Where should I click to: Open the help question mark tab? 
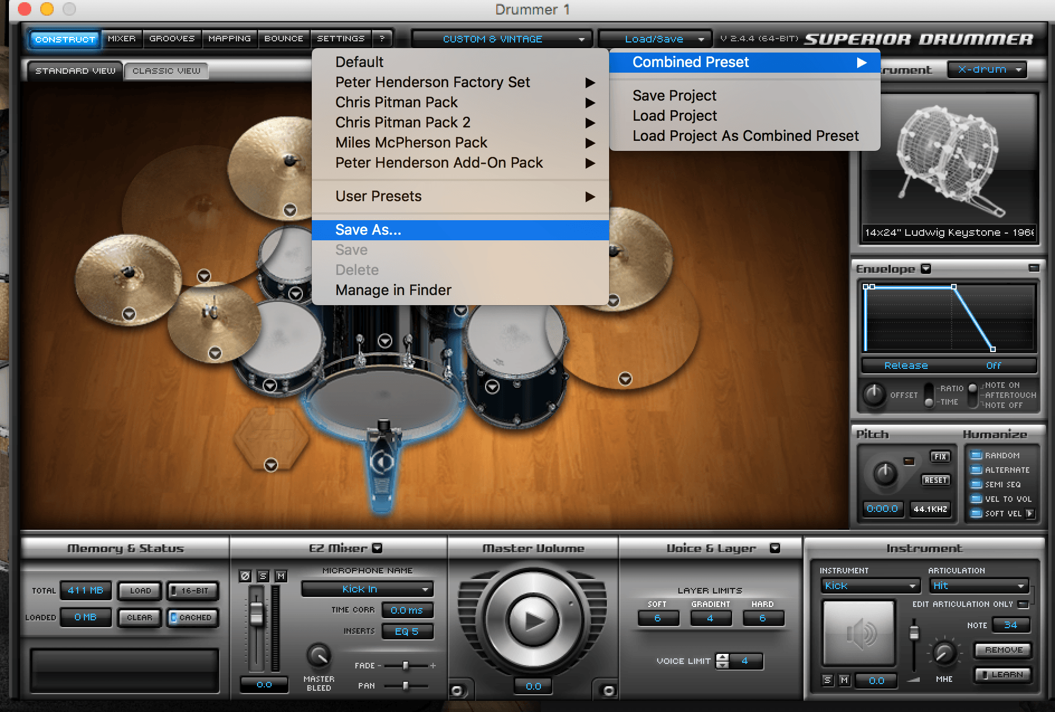(382, 39)
